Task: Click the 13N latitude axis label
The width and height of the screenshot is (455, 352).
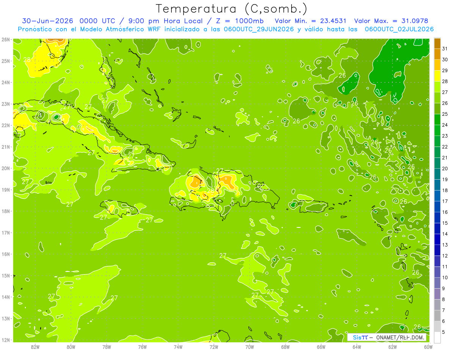Action: (x=6, y=318)
